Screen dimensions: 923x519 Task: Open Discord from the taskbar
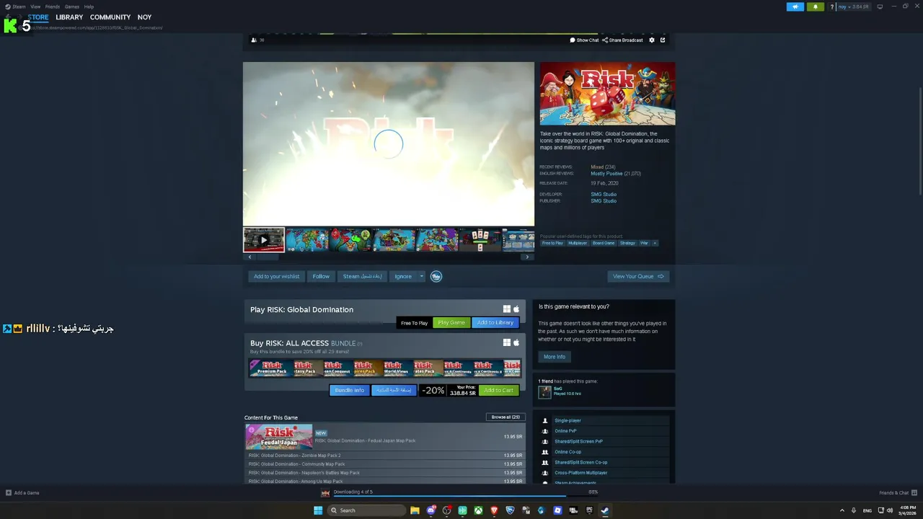(x=430, y=510)
